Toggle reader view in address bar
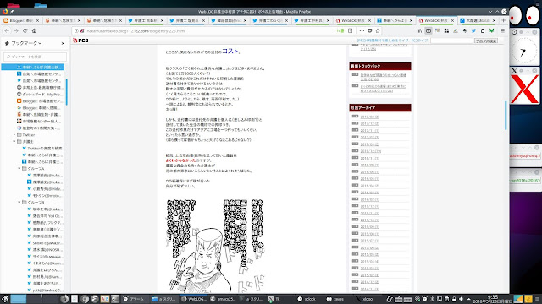Viewport: 542px width, 304px height. 350,30
